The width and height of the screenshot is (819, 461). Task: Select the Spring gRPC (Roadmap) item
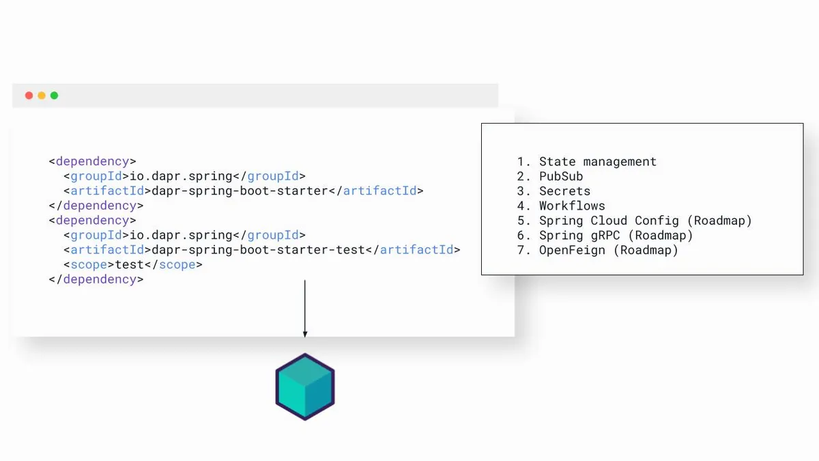coord(616,235)
